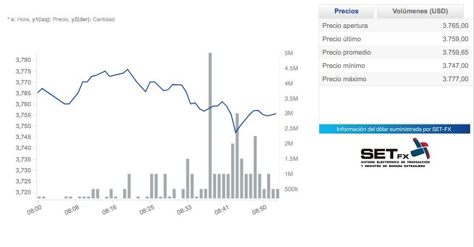Viewport: 474px width, 247px height.
Task: Click the tallest volume bar in chart
Action: [x=210, y=121]
